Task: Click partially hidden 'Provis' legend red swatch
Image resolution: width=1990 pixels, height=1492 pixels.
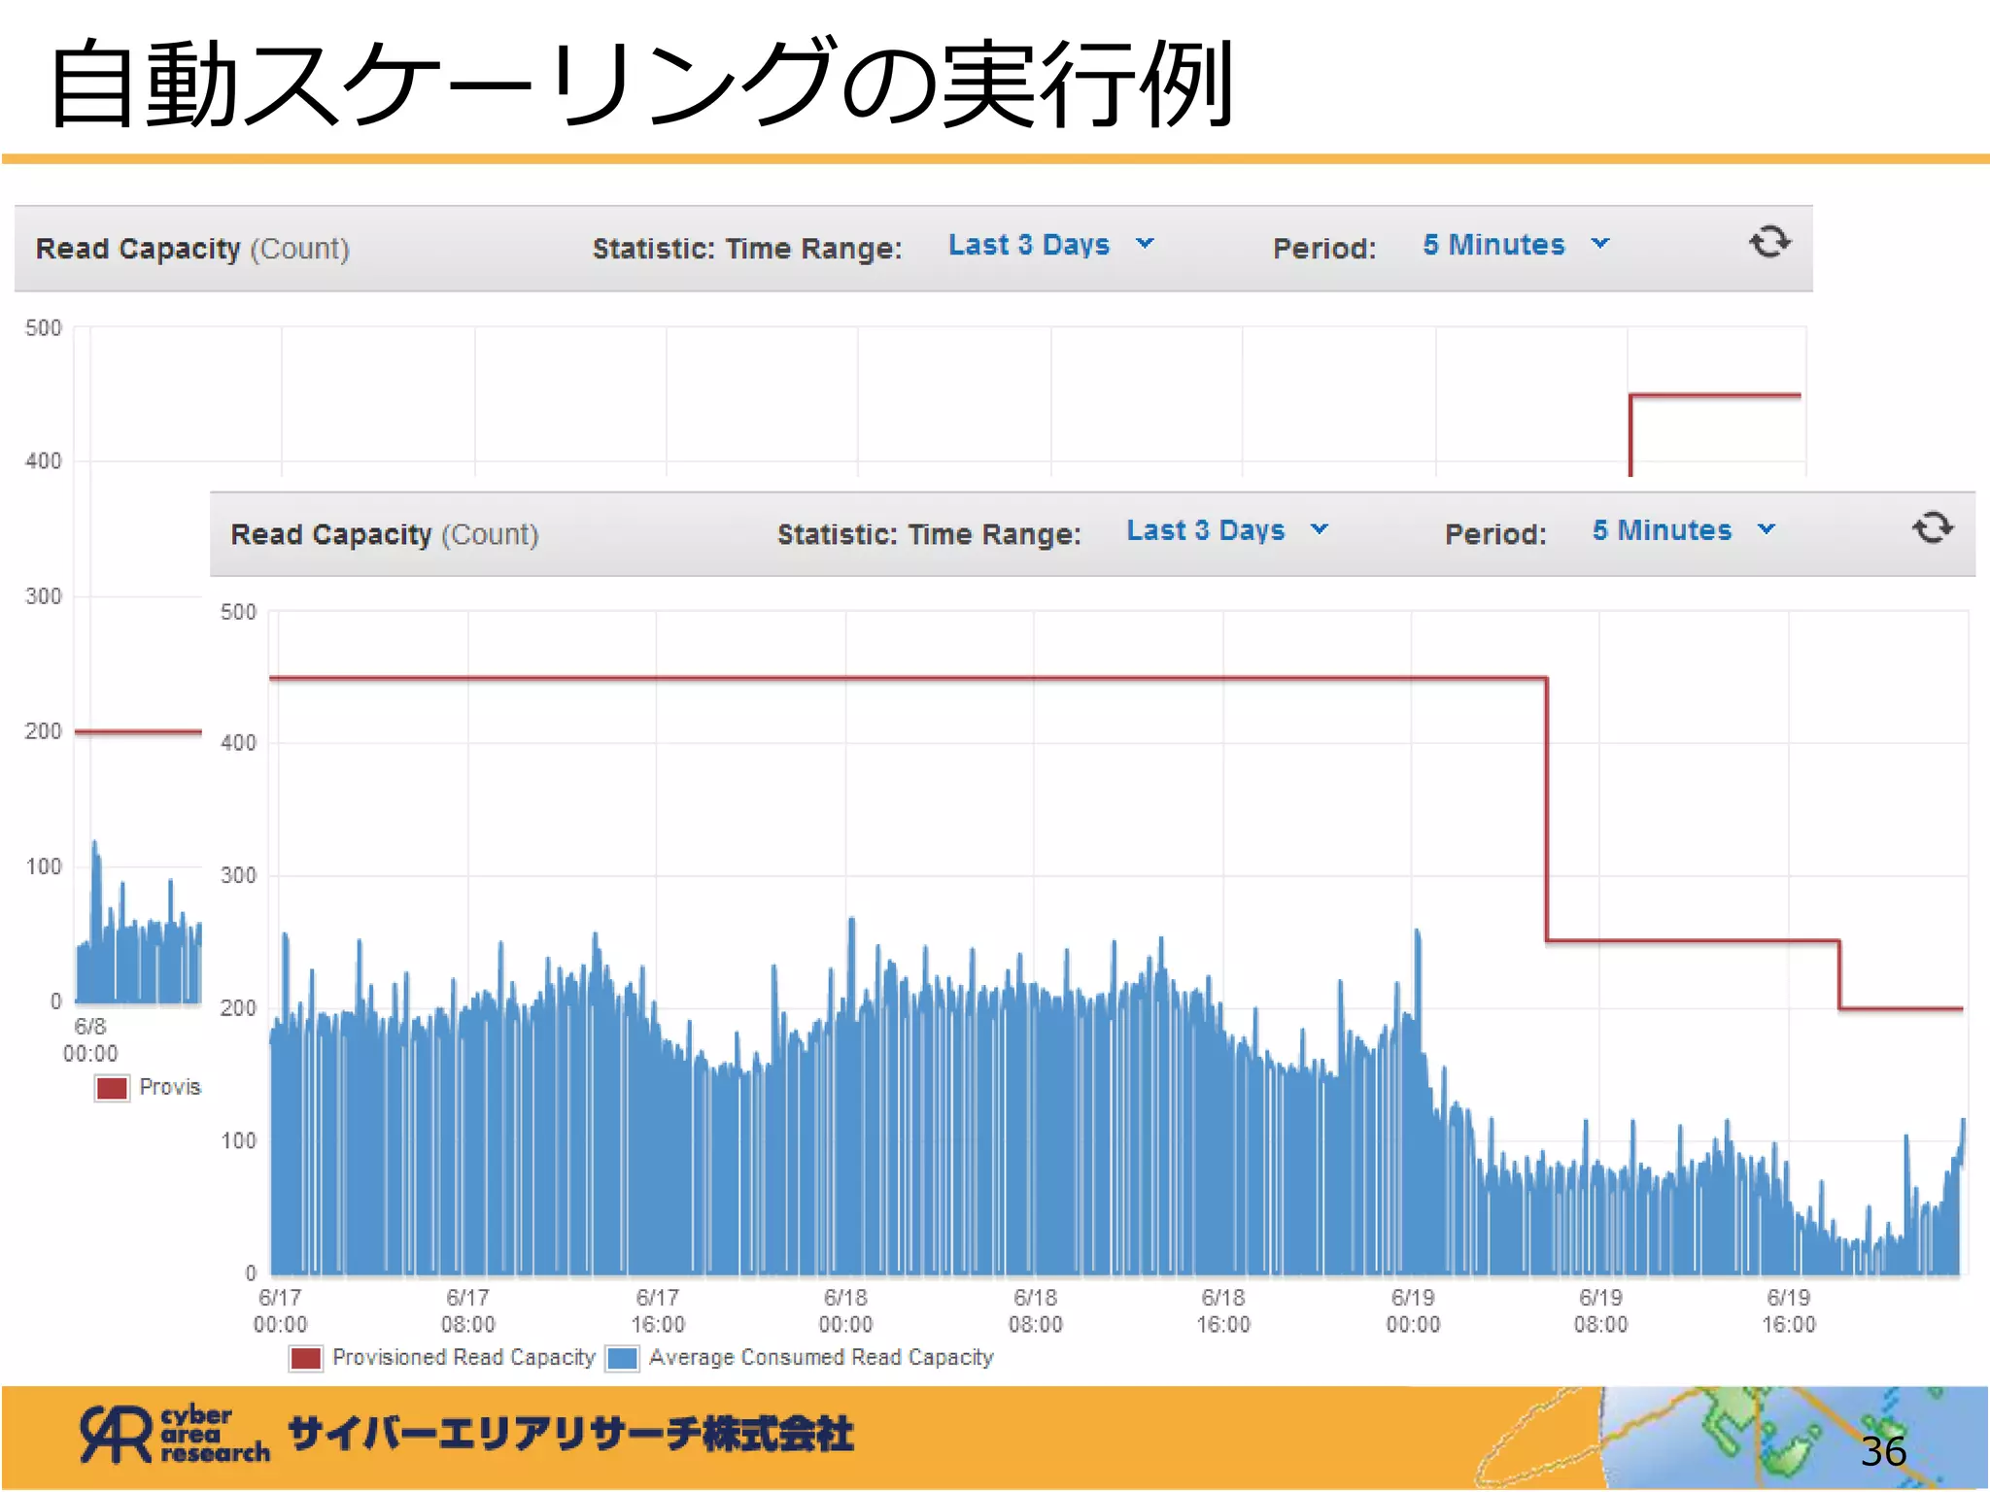Action: [x=112, y=1088]
